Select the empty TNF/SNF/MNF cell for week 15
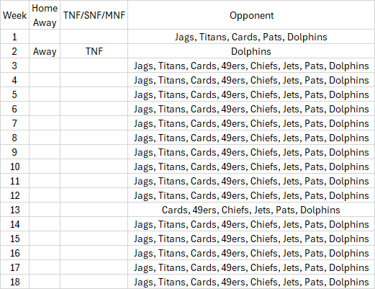Viewport: 375px width, 289px height. tap(94, 239)
